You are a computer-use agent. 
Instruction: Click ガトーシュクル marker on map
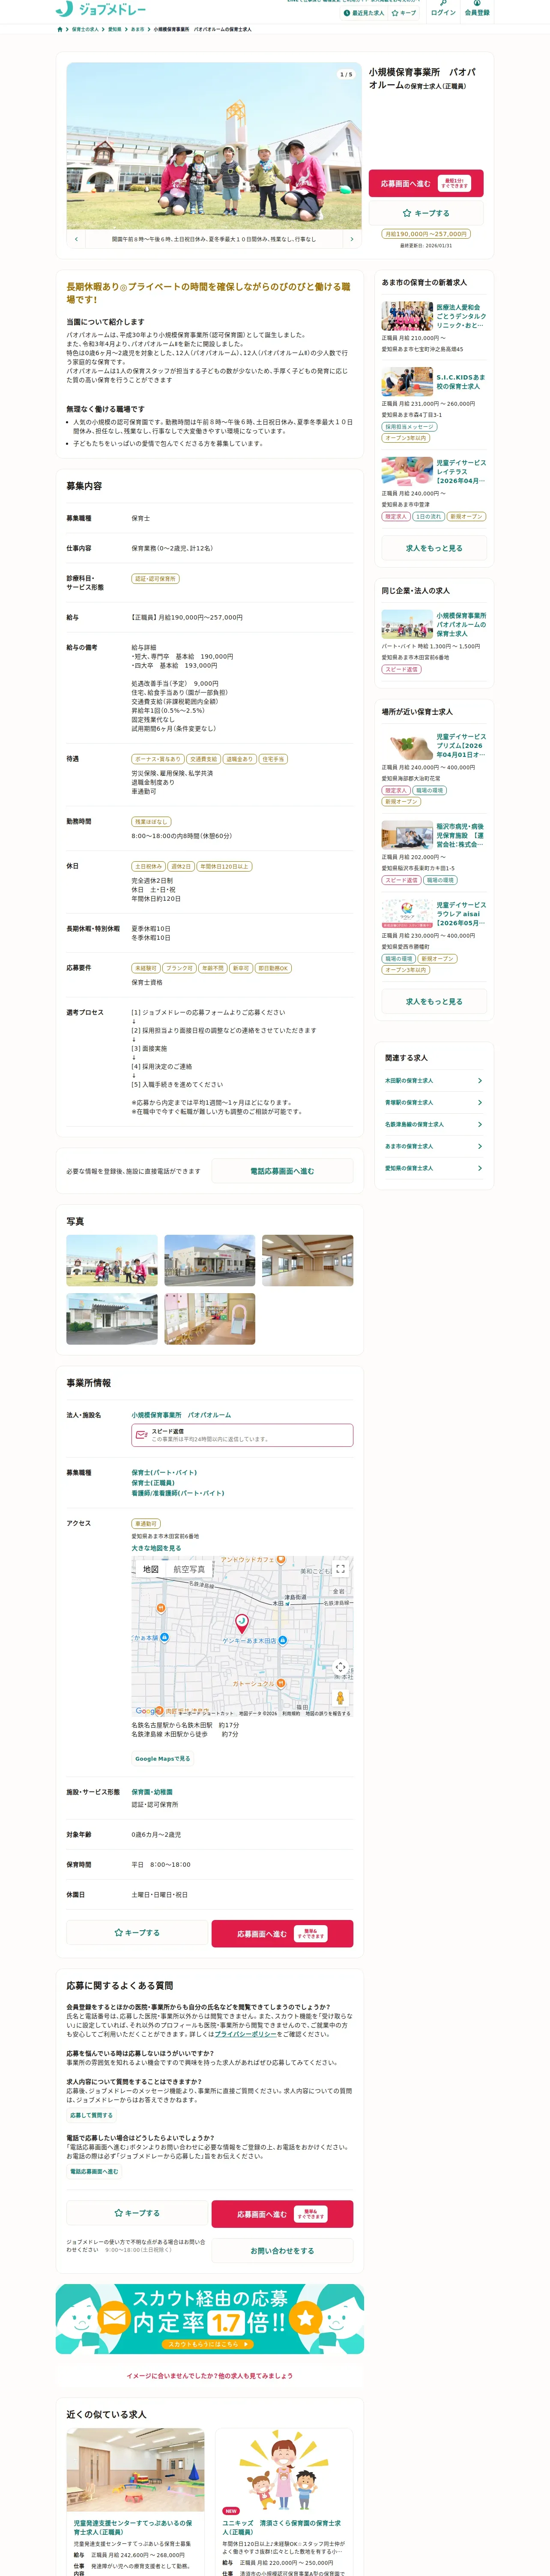[x=281, y=1683]
